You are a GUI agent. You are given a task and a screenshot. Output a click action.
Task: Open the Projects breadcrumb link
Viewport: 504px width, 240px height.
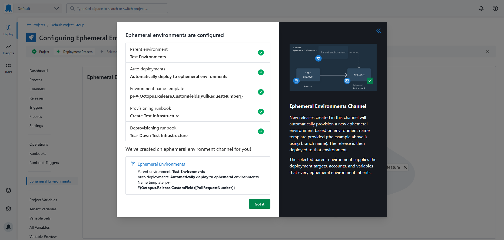[39, 25]
